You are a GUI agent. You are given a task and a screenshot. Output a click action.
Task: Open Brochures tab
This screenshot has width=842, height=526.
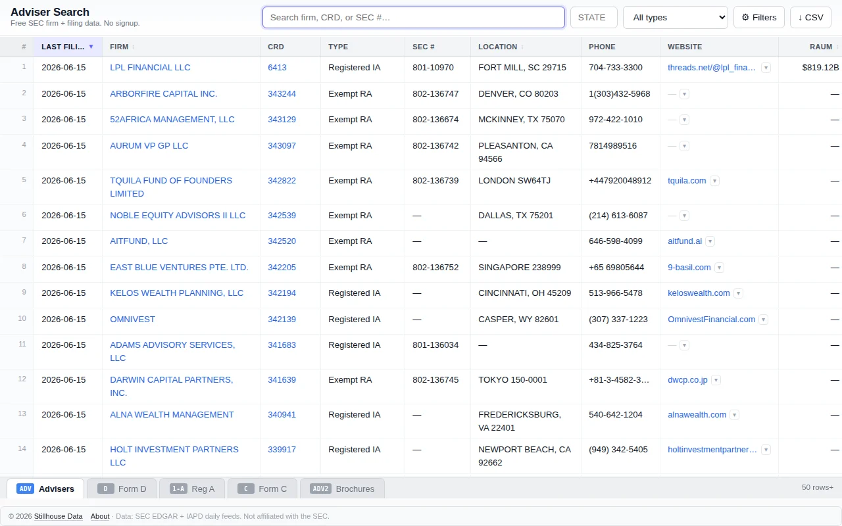pyautogui.click(x=342, y=489)
